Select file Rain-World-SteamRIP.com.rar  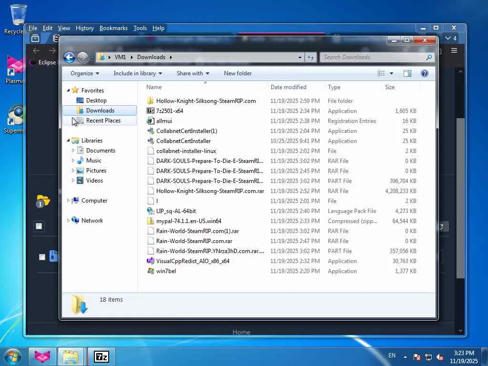(194, 241)
